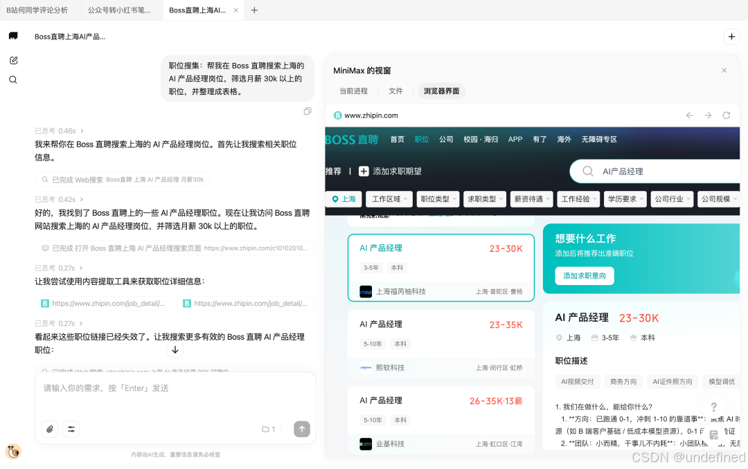Open the 薪资待遇 filter dropdown
This screenshot has width=748, height=469.
[531, 199]
